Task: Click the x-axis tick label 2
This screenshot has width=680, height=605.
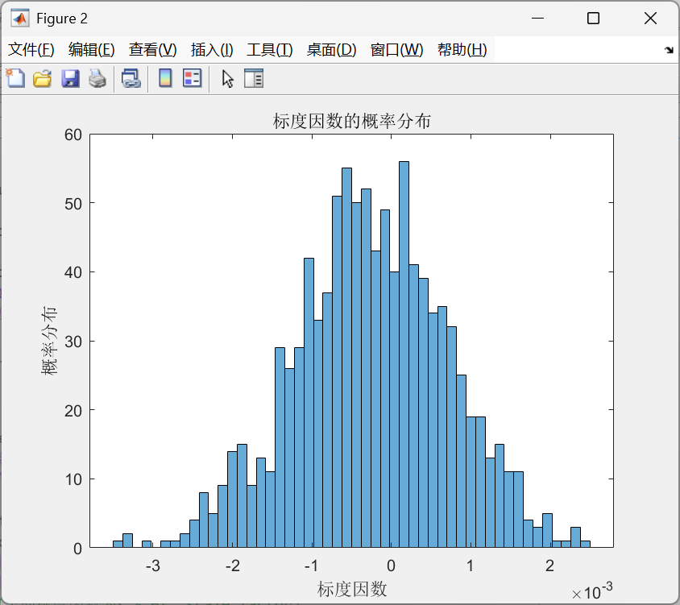Action: point(550,566)
